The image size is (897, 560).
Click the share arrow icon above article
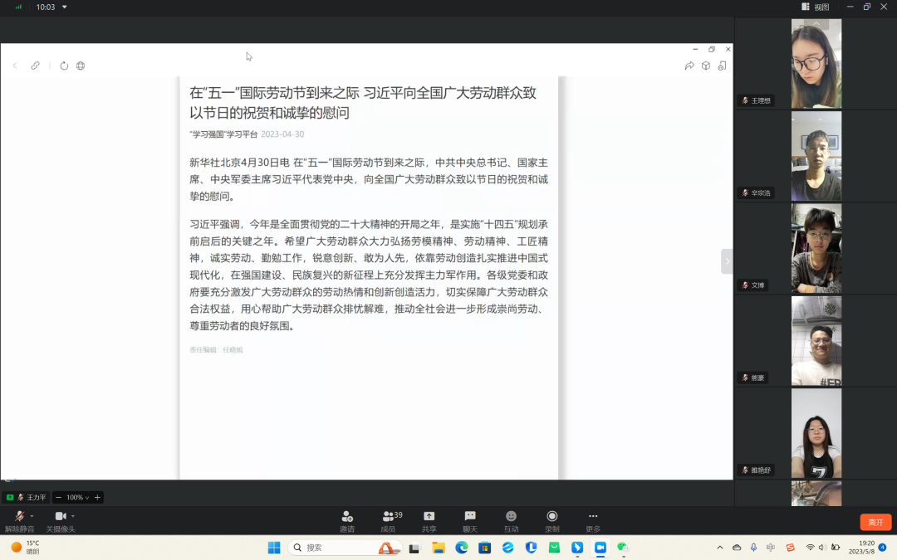(689, 66)
